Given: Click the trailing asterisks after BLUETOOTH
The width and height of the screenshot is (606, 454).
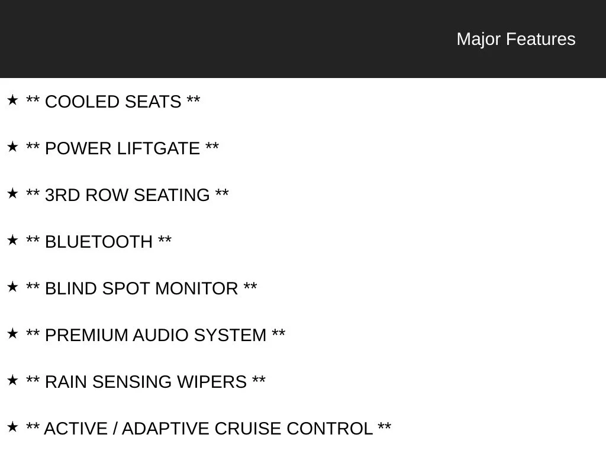Looking at the screenshot, I should click(x=165, y=239).
